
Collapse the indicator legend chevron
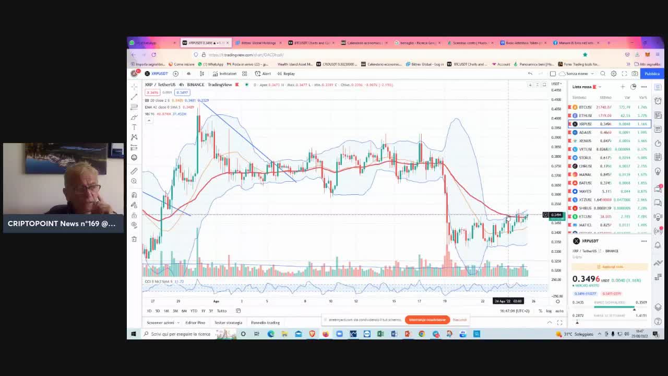click(x=149, y=121)
